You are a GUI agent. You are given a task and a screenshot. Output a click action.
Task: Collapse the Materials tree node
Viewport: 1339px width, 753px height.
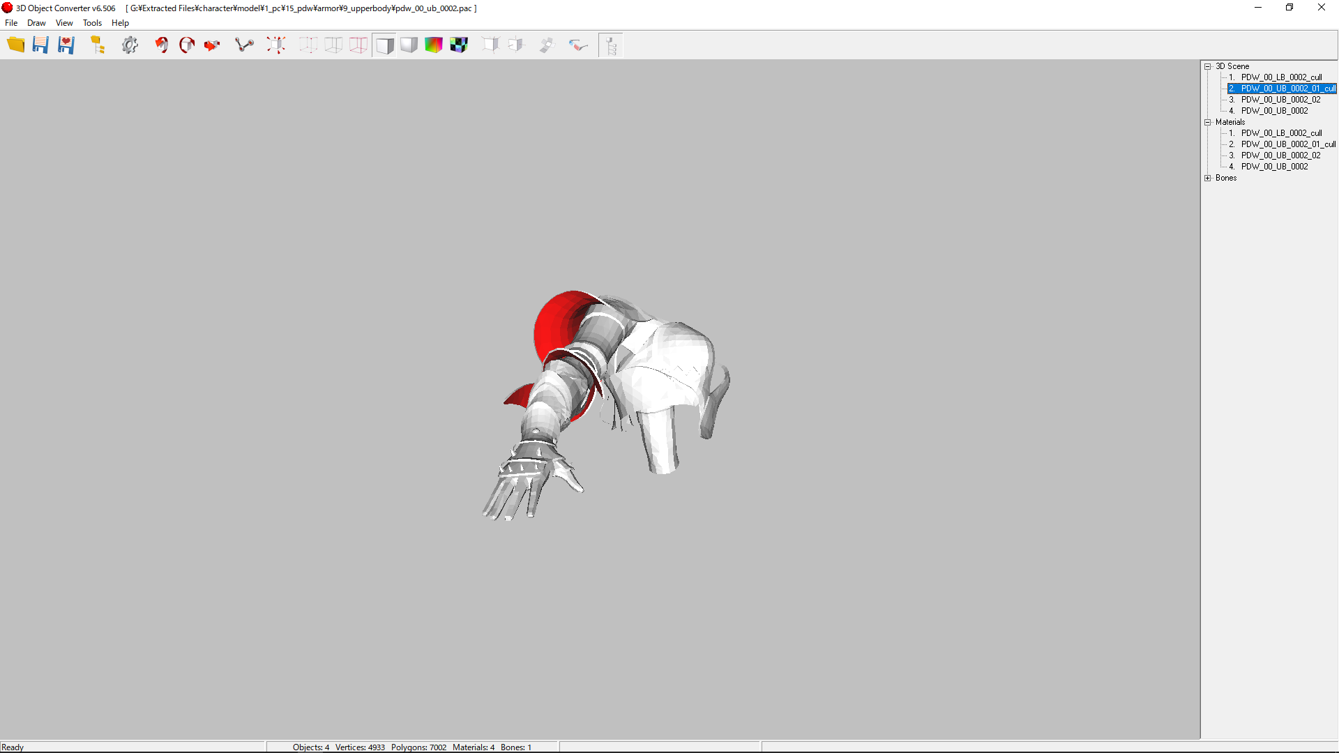tap(1209, 122)
